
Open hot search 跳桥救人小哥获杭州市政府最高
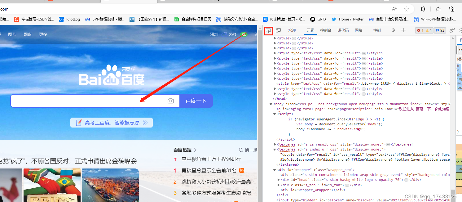(x=218, y=182)
